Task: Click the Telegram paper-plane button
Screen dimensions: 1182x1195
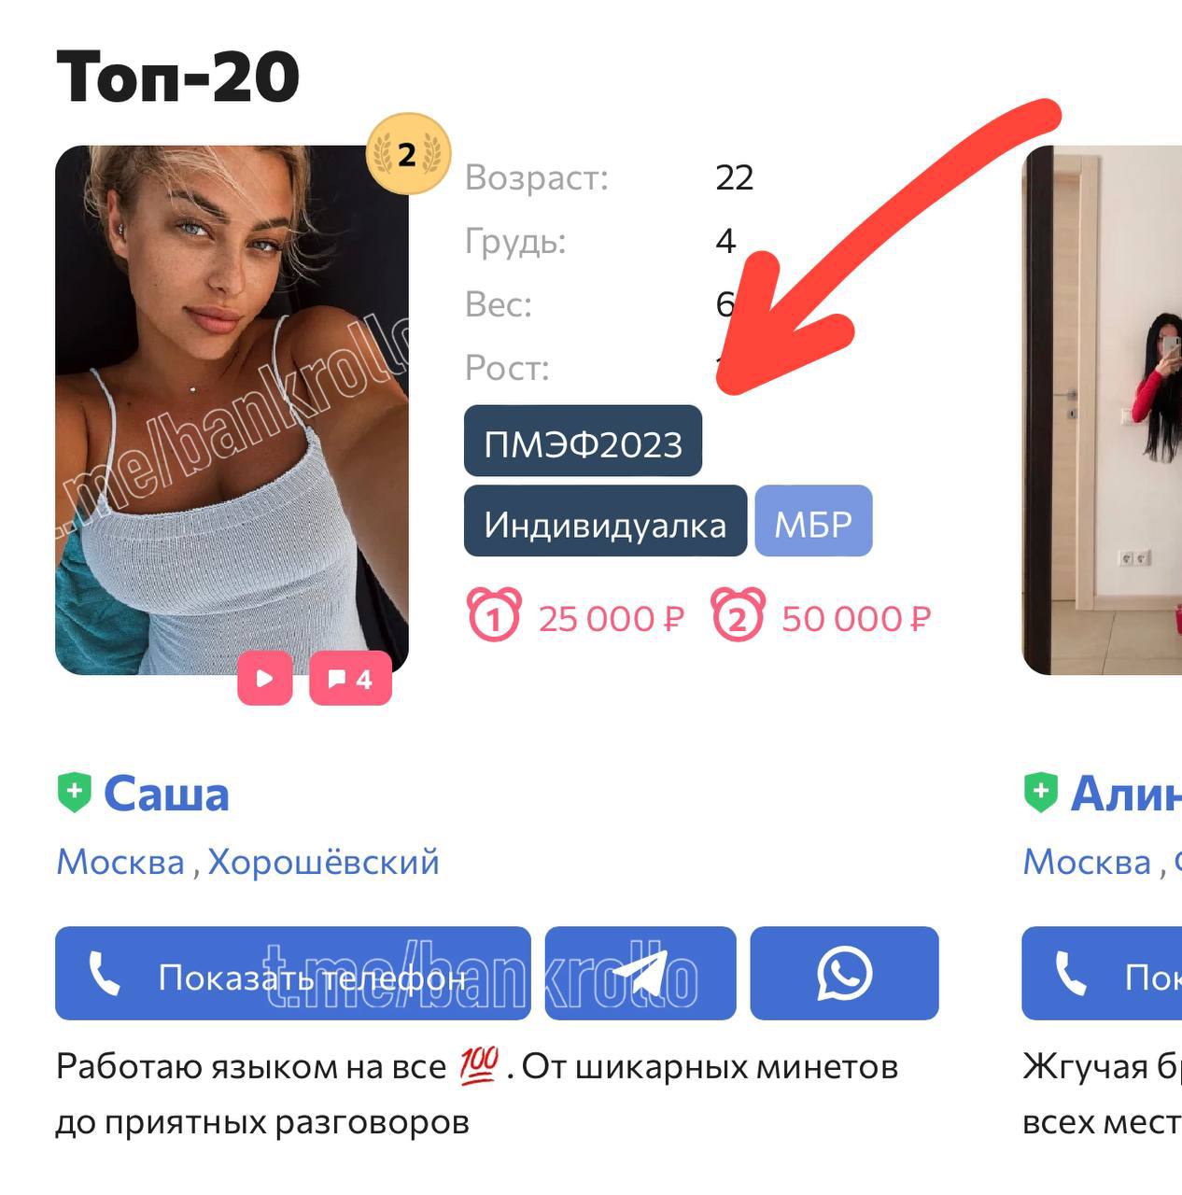Action: coord(640,973)
